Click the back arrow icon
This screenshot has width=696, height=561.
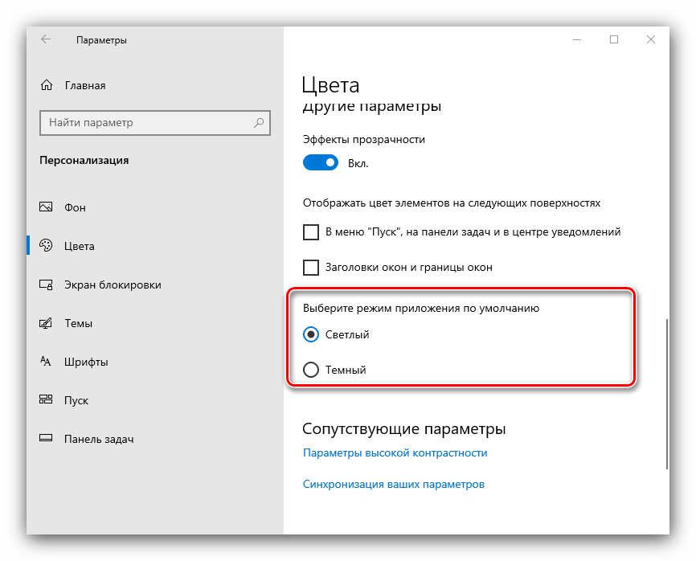coord(46,39)
